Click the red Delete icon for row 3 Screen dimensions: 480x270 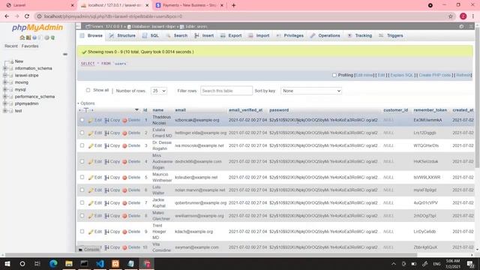[124, 146]
